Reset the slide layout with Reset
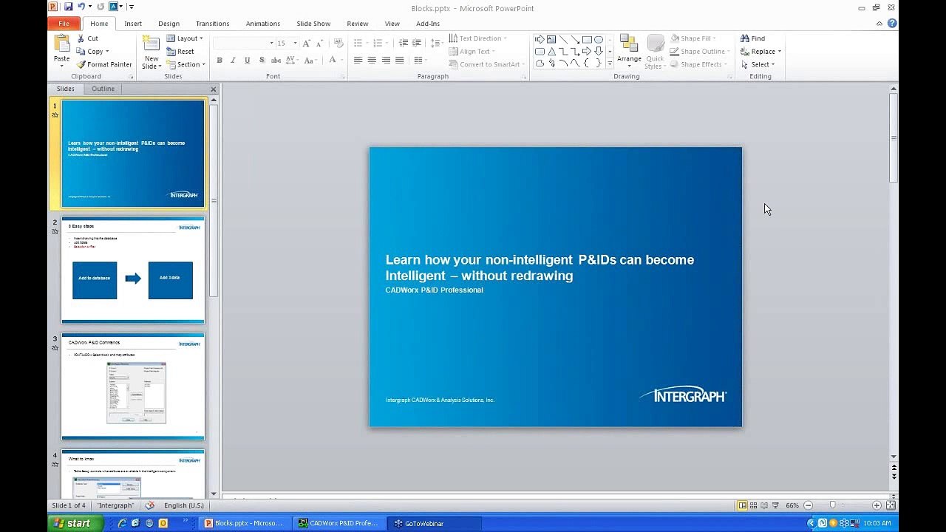This screenshot has width=946, height=532. pos(180,52)
